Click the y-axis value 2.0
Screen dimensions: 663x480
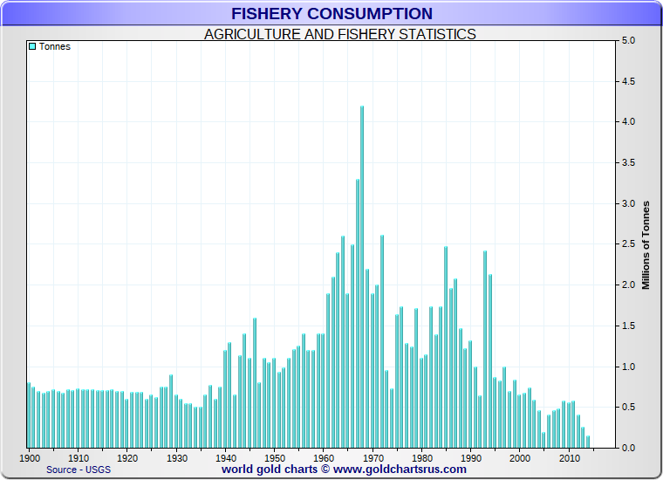628,285
